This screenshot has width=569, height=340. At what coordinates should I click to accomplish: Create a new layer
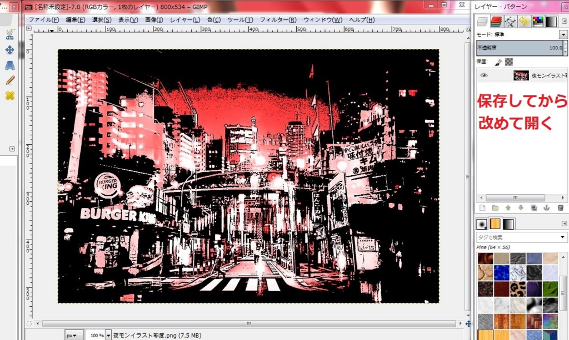click(x=482, y=208)
